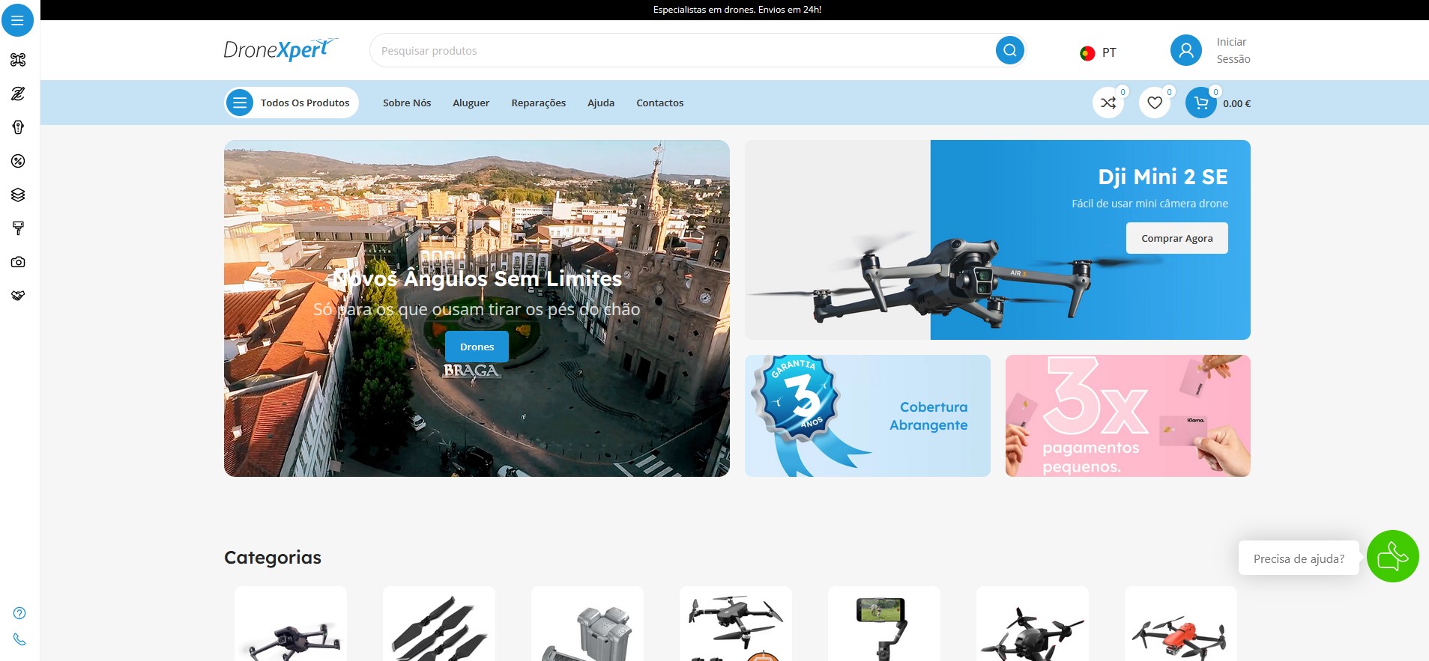1429x661 pixels.
Task: Click the Z-shaped brand icon in the sidebar
Action: [x=18, y=94]
